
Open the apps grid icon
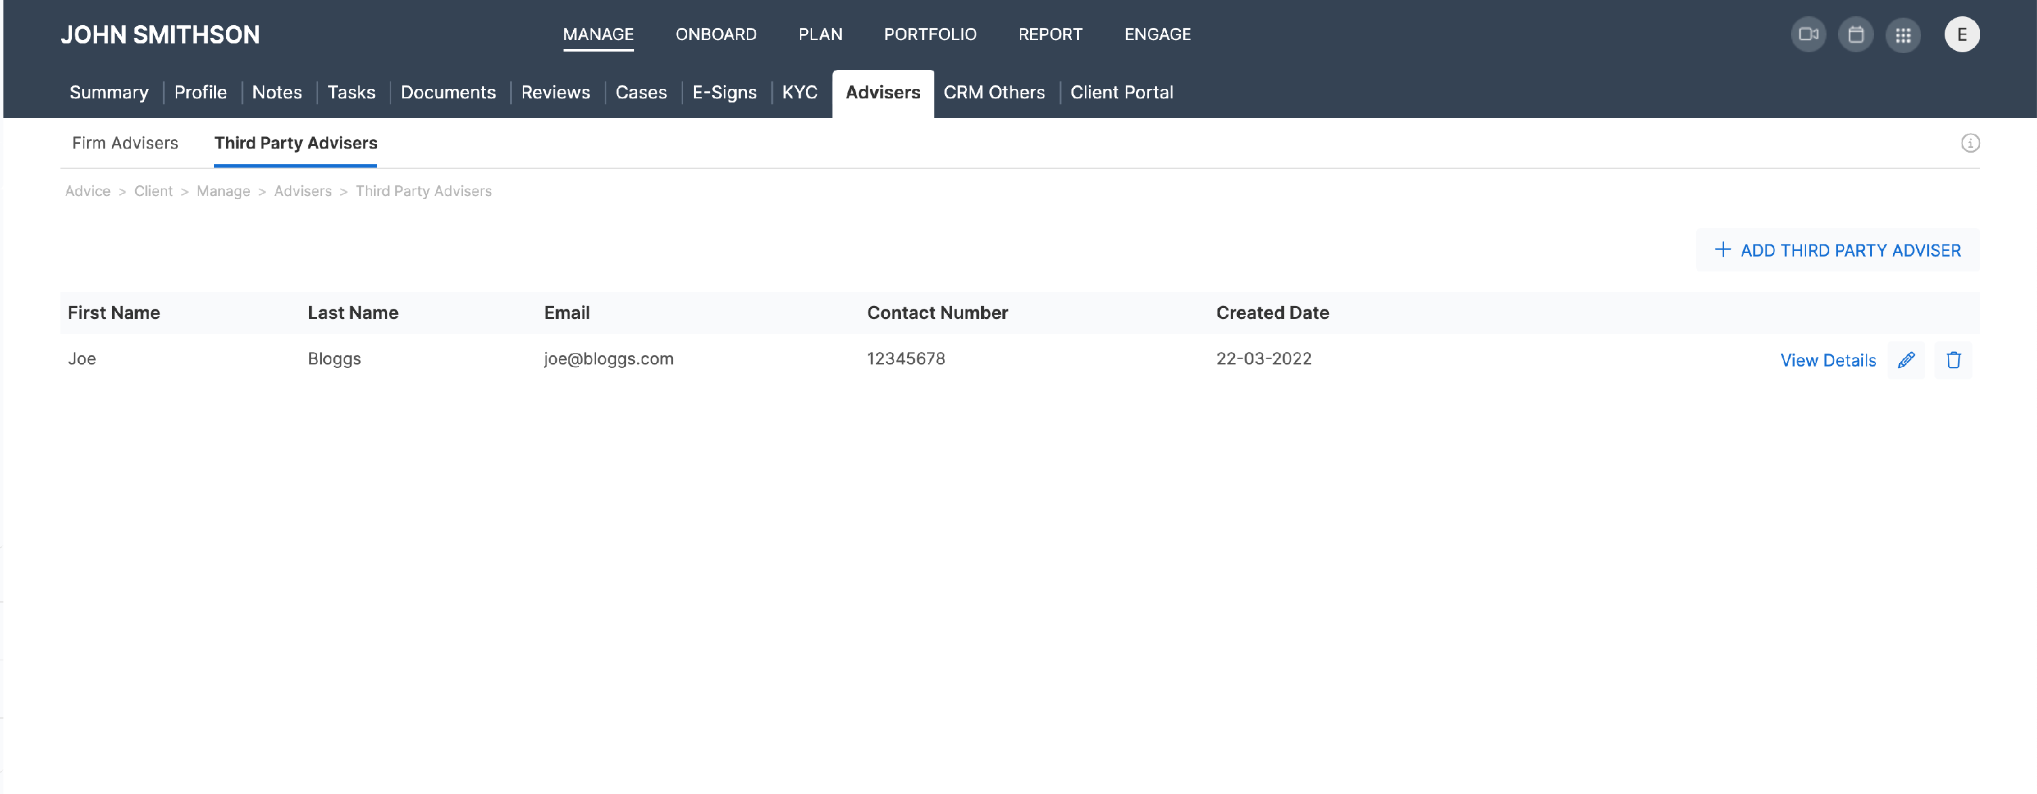point(1903,34)
